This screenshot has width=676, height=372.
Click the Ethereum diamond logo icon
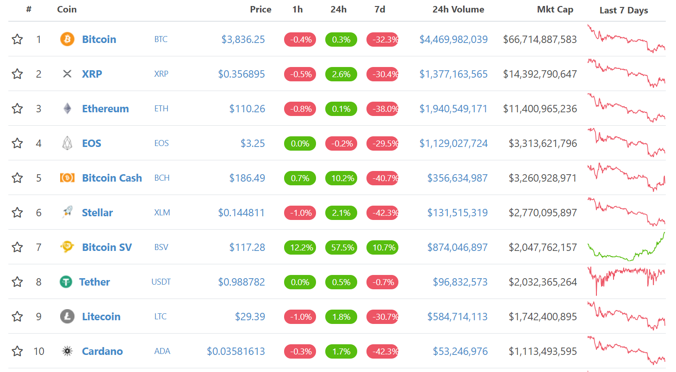pyautogui.click(x=67, y=109)
